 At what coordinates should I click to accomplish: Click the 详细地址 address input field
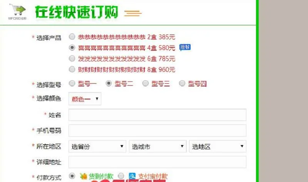(x=157, y=162)
